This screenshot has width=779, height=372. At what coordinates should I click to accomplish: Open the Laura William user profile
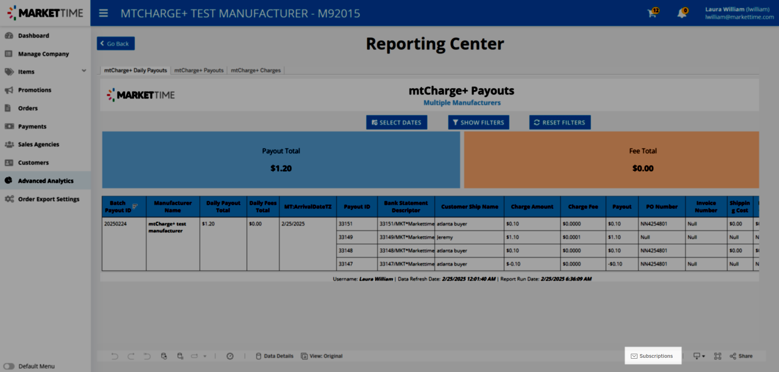coord(739,13)
